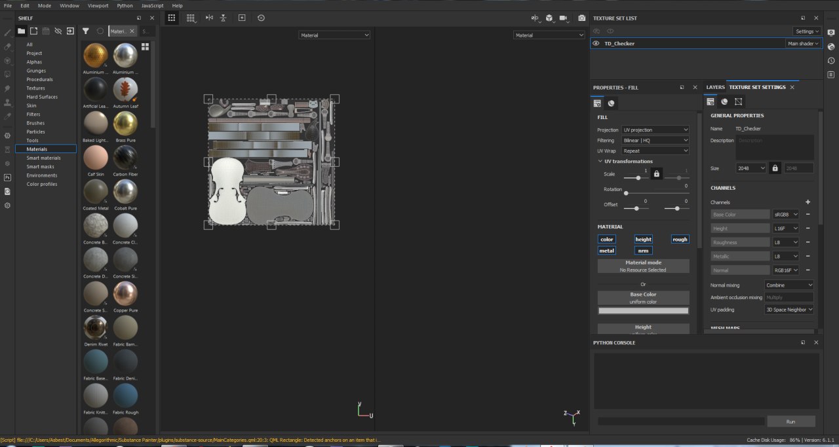
Task: Click the camera screenshot icon
Action: tap(581, 18)
